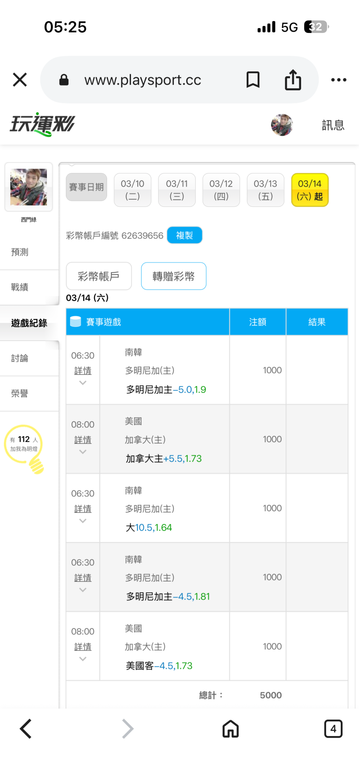
Task: Open the tab switcher showing 4 tabs
Action: click(333, 729)
